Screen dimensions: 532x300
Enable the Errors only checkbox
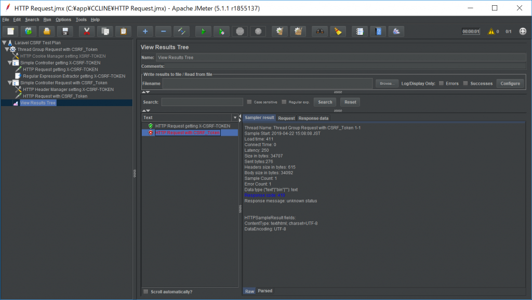(441, 83)
